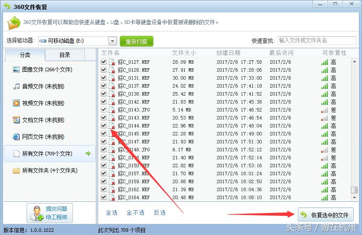
Task: Sort by the 文件大小 column header
Action: pyautogui.click(x=184, y=53)
